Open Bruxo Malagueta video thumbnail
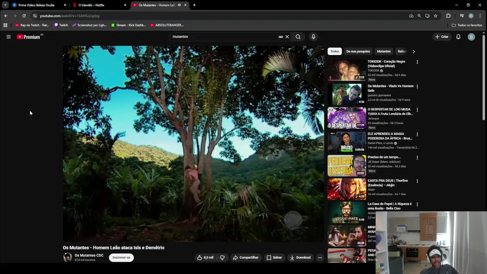This screenshot has height=274, width=487. click(347, 142)
